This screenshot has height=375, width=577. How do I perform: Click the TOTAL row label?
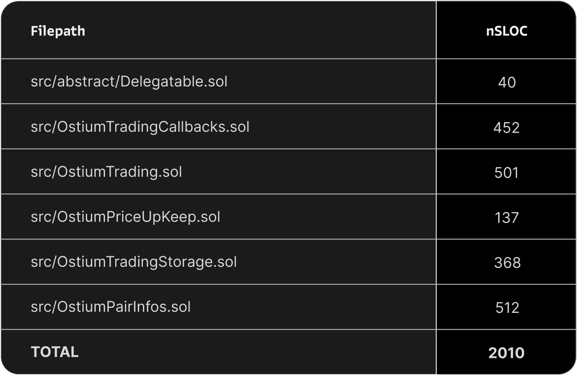[54, 352]
